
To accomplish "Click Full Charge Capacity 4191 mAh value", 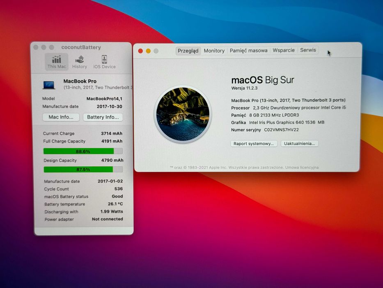I will tap(112, 141).
